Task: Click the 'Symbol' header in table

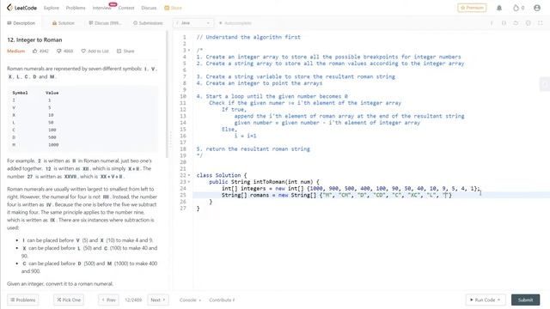Action: pos(20,93)
